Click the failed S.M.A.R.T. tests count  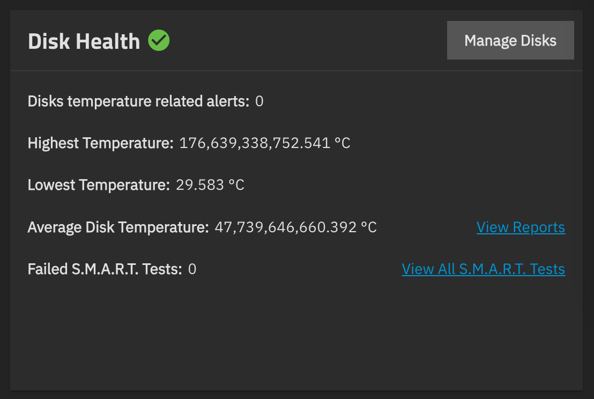[192, 269]
